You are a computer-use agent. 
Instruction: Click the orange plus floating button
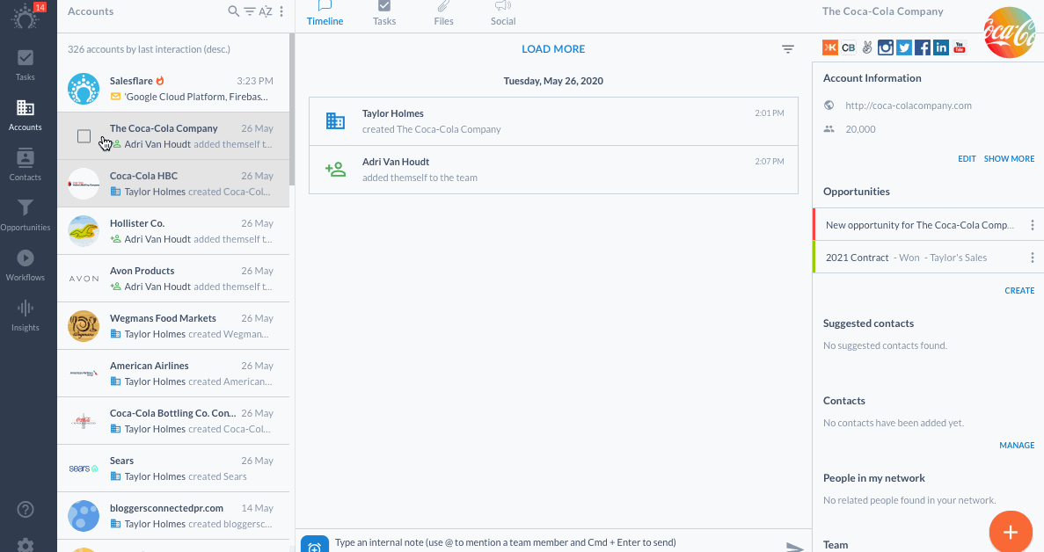click(1010, 532)
